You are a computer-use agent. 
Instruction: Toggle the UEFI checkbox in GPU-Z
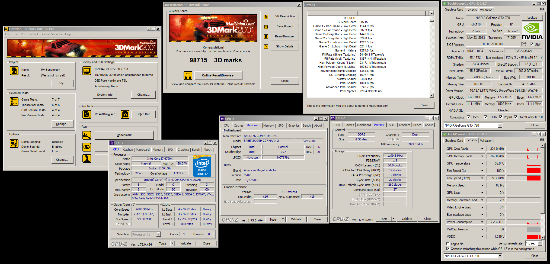532,44
